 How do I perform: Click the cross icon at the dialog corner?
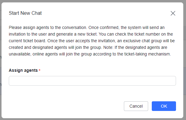173,13
